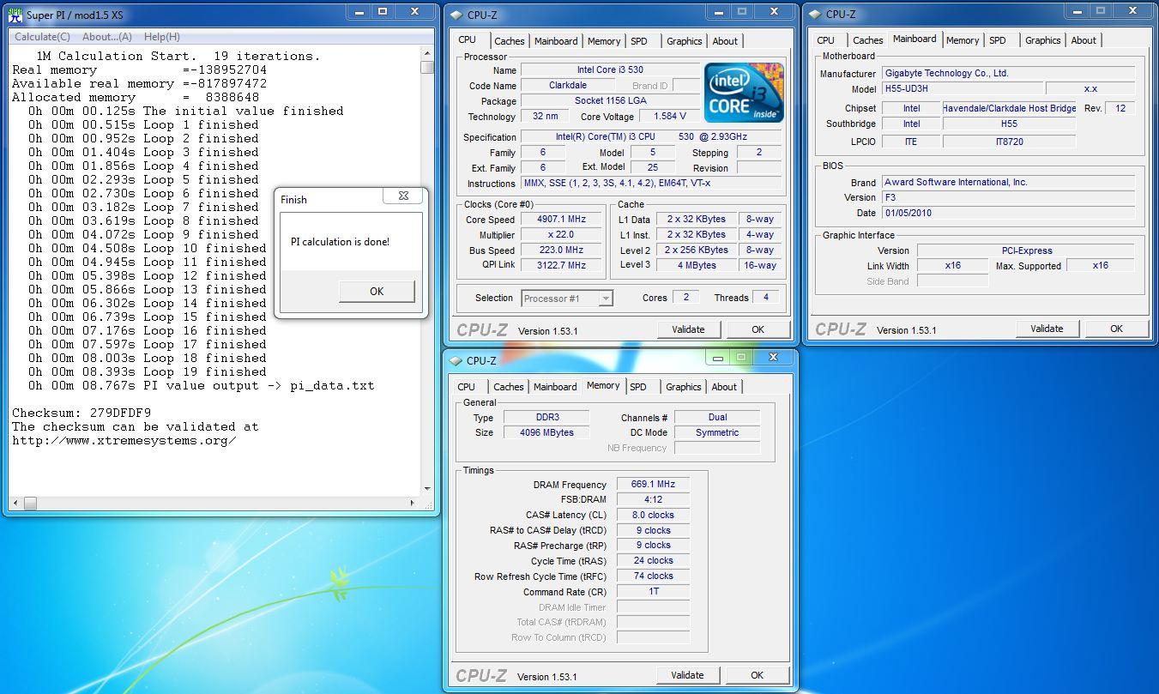Switch to About tab in Memory window

coord(724,387)
